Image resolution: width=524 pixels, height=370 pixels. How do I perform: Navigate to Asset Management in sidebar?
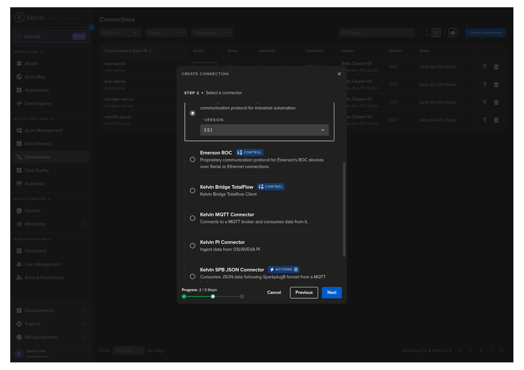pos(43,130)
